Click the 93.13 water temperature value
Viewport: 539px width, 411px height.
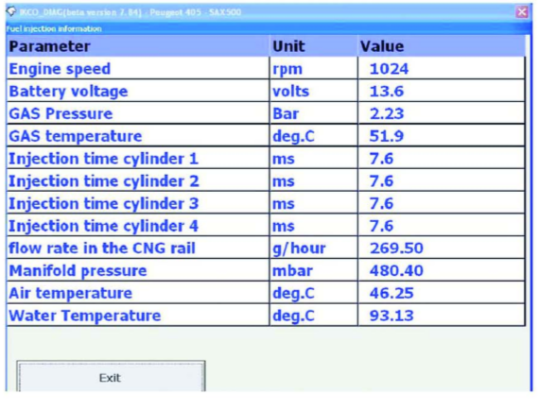click(391, 316)
